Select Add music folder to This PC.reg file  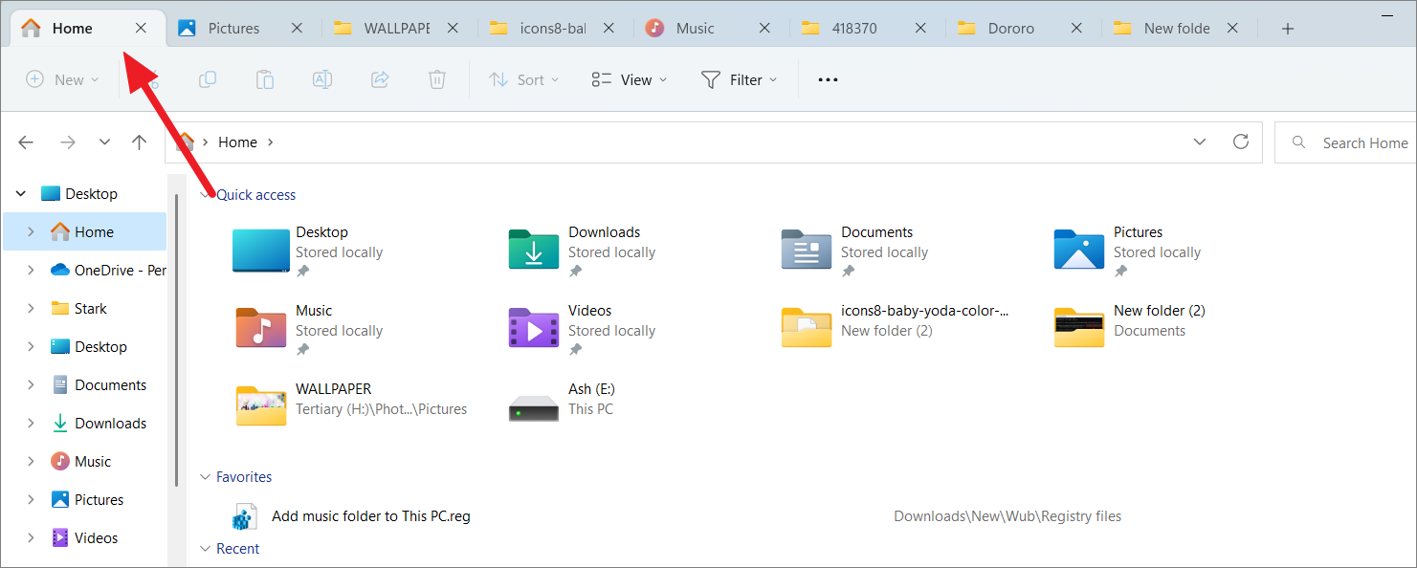click(371, 516)
